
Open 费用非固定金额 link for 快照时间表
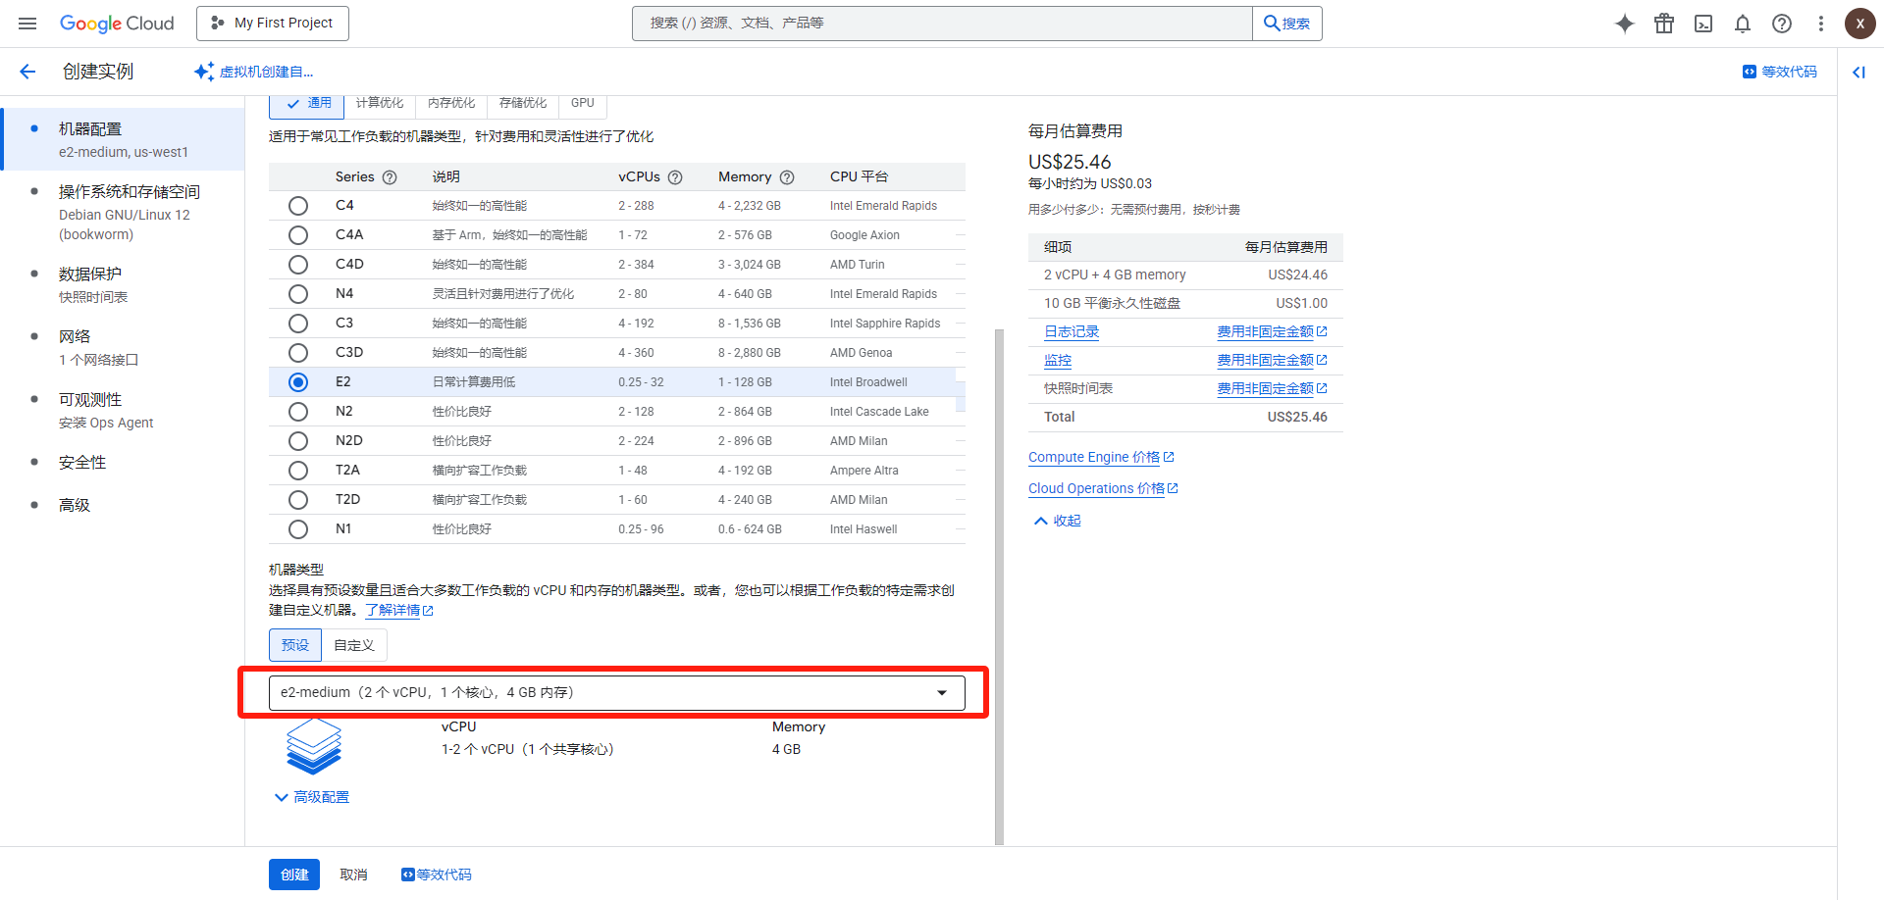1272,389
